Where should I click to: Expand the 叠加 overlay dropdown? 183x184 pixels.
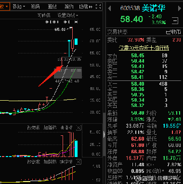(19, 7)
